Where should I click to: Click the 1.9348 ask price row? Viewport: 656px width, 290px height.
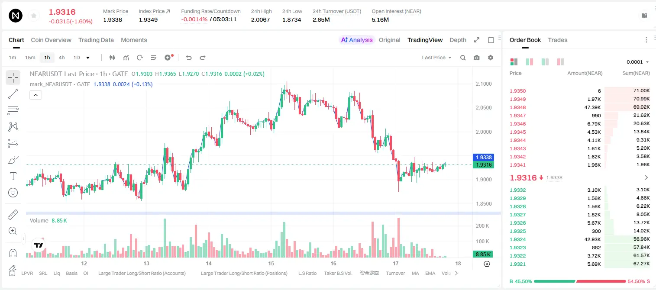[x=579, y=107]
